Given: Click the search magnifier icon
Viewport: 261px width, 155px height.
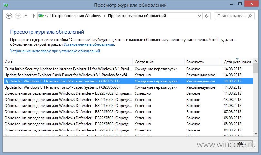Looking at the screenshot, I should click(x=250, y=16).
